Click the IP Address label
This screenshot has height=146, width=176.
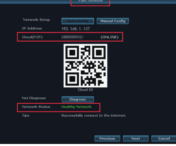click(x=32, y=28)
